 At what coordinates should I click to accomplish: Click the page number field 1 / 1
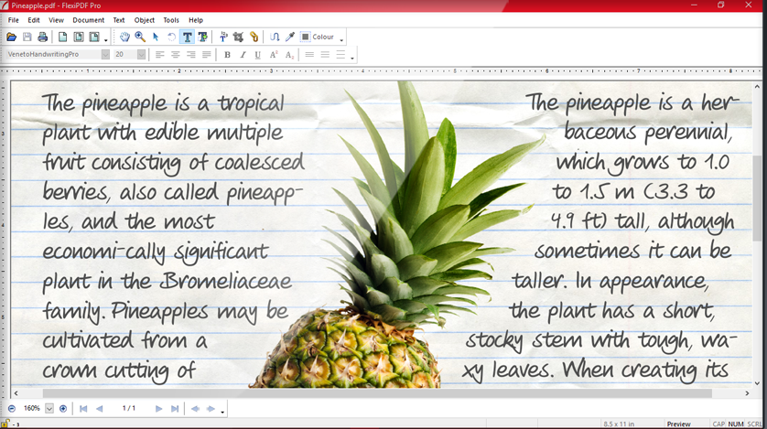[129, 408]
